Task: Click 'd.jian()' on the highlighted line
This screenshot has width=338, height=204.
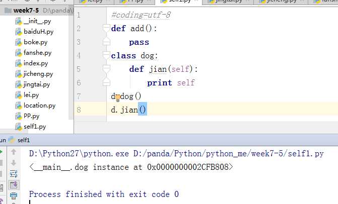Action: [128, 110]
